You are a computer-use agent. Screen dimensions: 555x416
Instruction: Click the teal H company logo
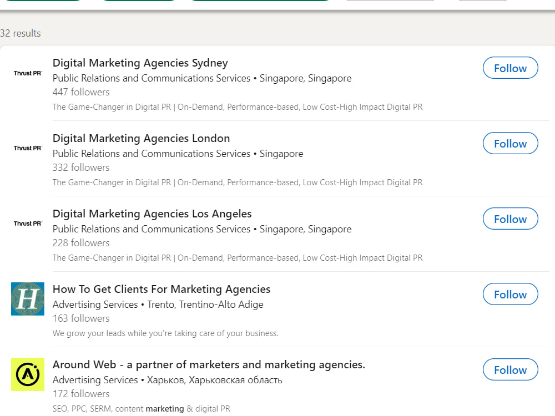coord(28,299)
